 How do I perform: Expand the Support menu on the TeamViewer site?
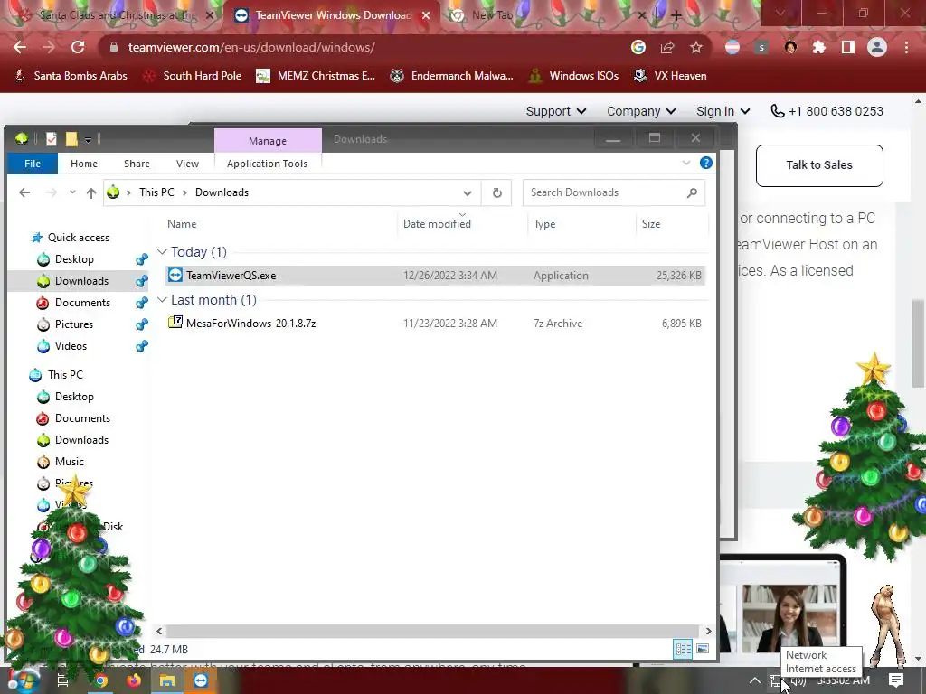click(556, 111)
